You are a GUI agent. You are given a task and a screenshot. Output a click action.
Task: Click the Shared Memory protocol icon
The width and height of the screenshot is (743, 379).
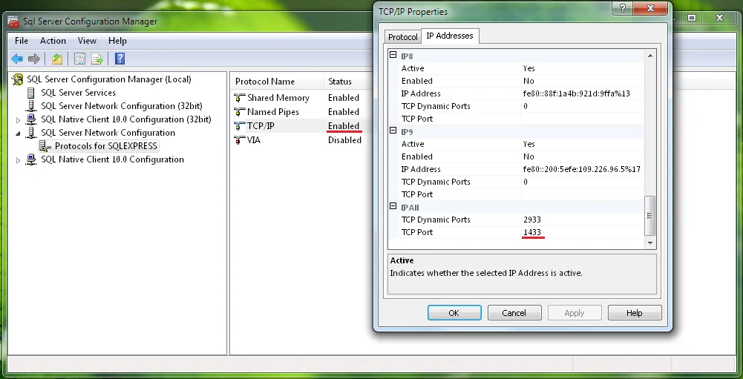(x=239, y=98)
